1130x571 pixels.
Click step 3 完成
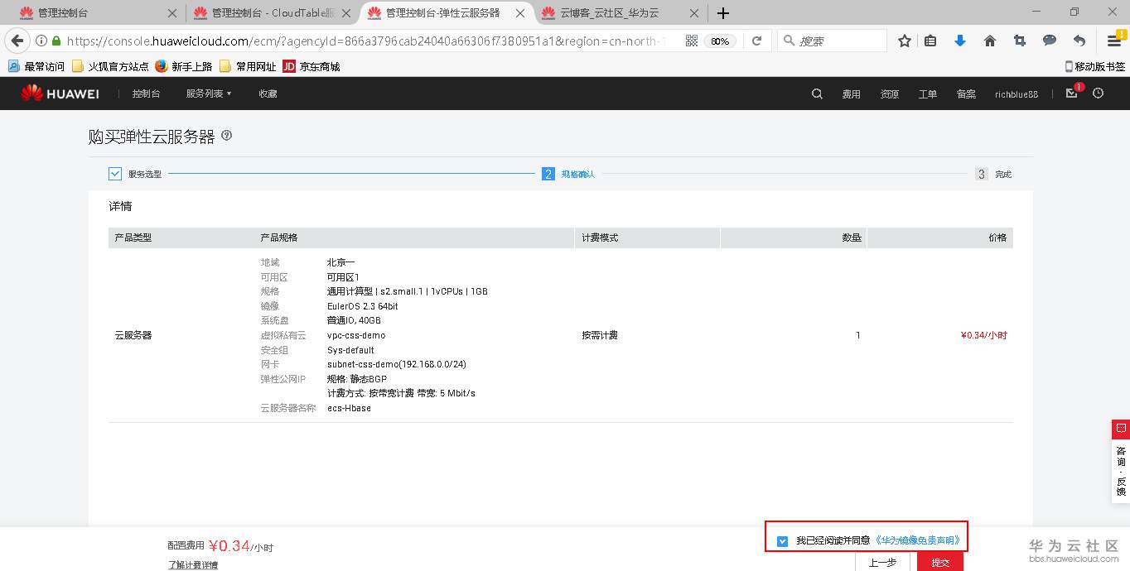tap(993, 174)
